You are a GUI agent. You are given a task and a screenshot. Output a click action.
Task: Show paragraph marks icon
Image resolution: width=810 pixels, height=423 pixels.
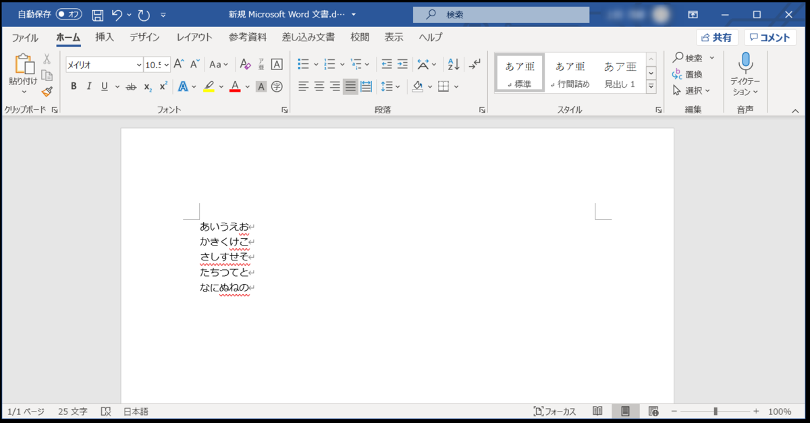[x=475, y=64]
